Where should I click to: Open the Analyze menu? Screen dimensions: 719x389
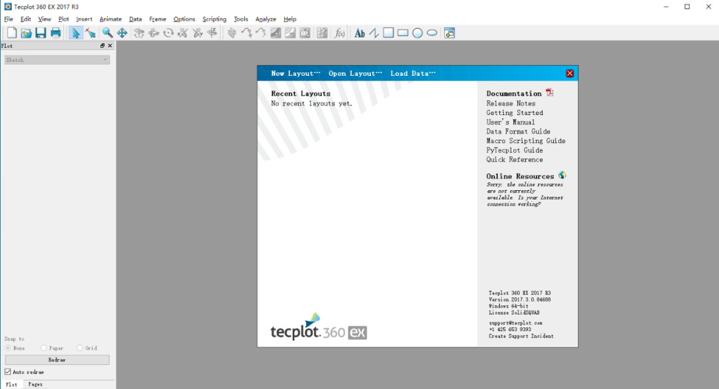266,19
